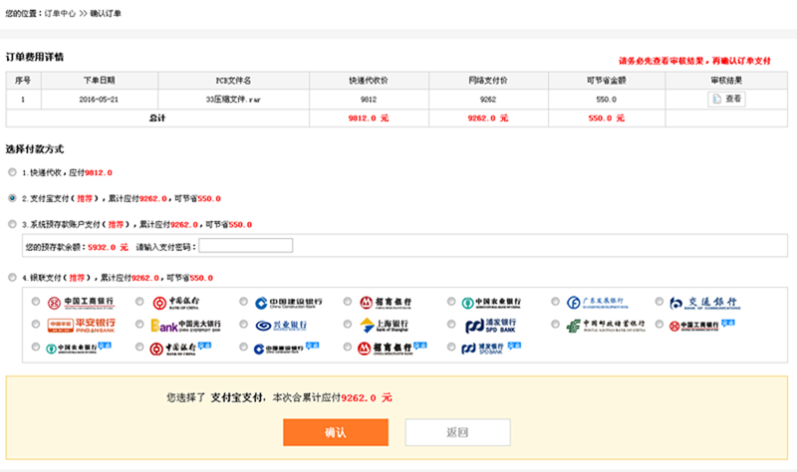The height and width of the screenshot is (472, 797).
Task: Click the order date 2016-05-21
Action: pyautogui.click(x=99, y=99)
